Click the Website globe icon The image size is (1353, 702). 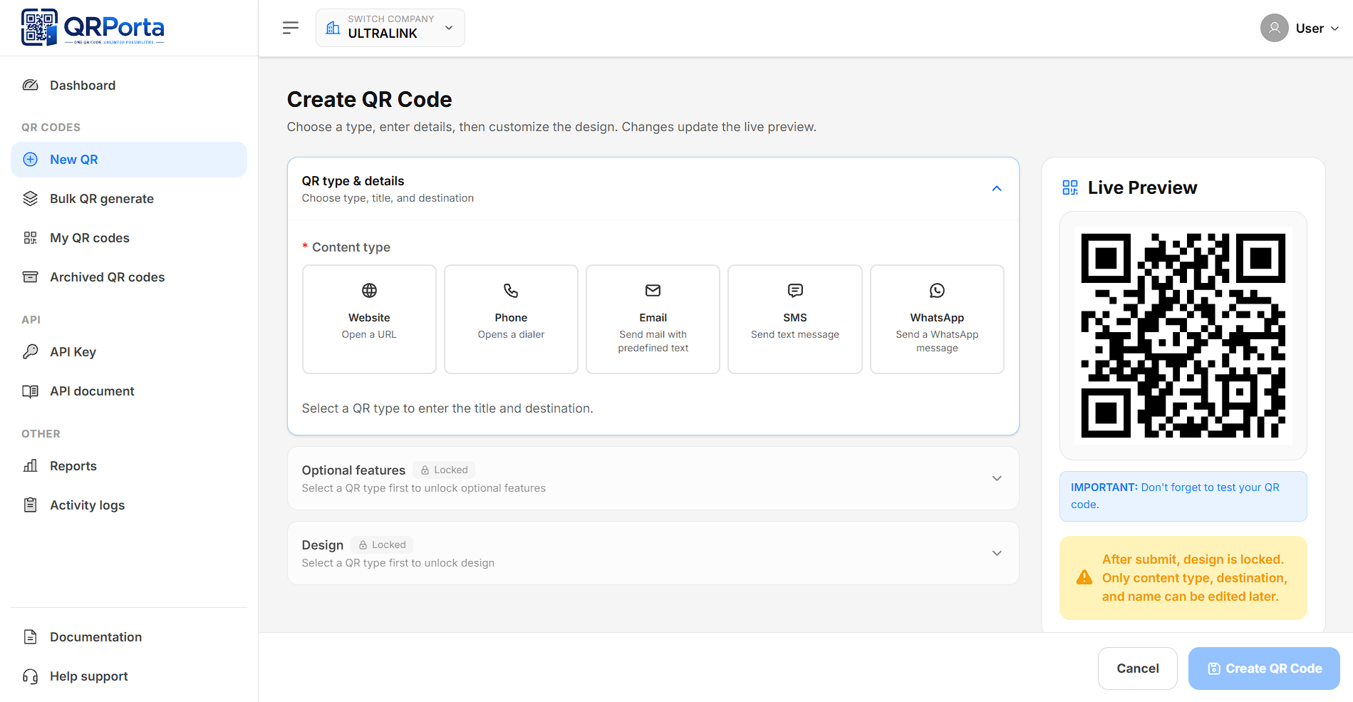click(x=369, y=290)
